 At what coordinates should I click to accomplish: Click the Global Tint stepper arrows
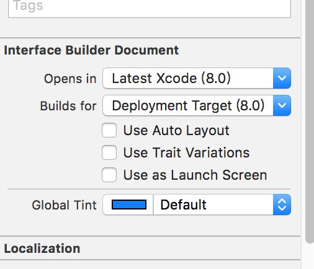(x=282, y=205)
